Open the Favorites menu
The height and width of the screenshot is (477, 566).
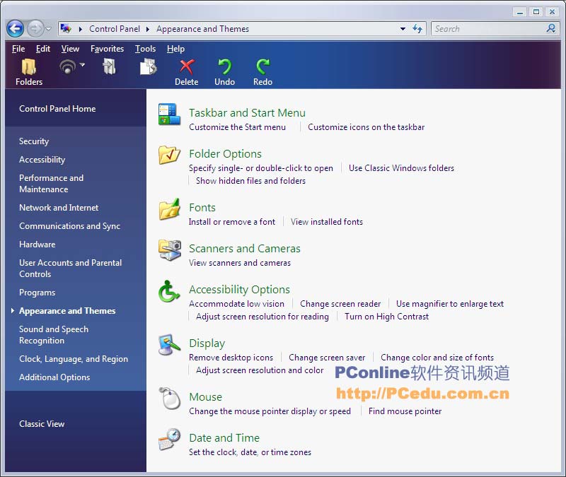click(x=108, y=49)
